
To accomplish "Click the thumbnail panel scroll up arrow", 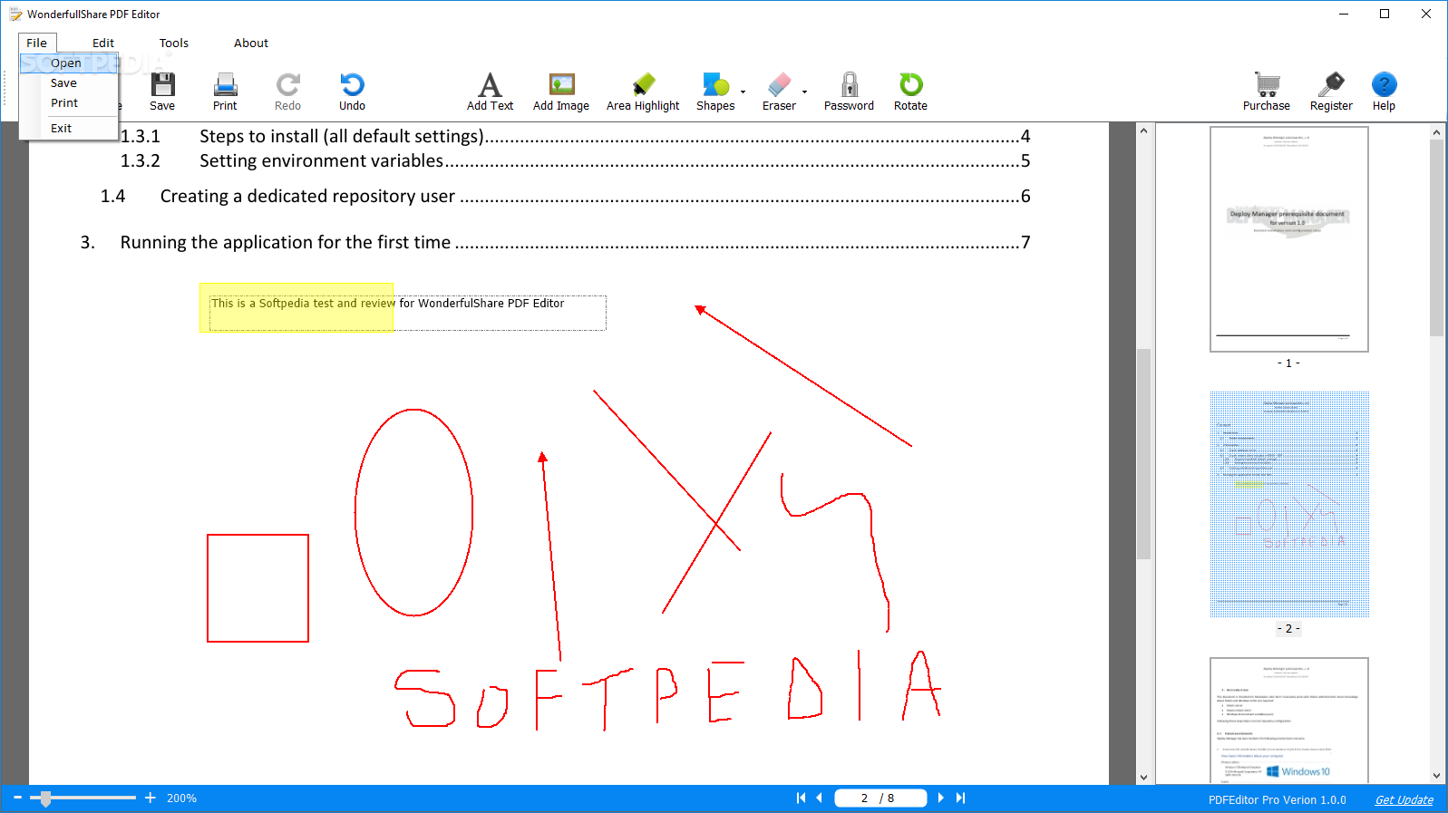I will click(1436, 132).
